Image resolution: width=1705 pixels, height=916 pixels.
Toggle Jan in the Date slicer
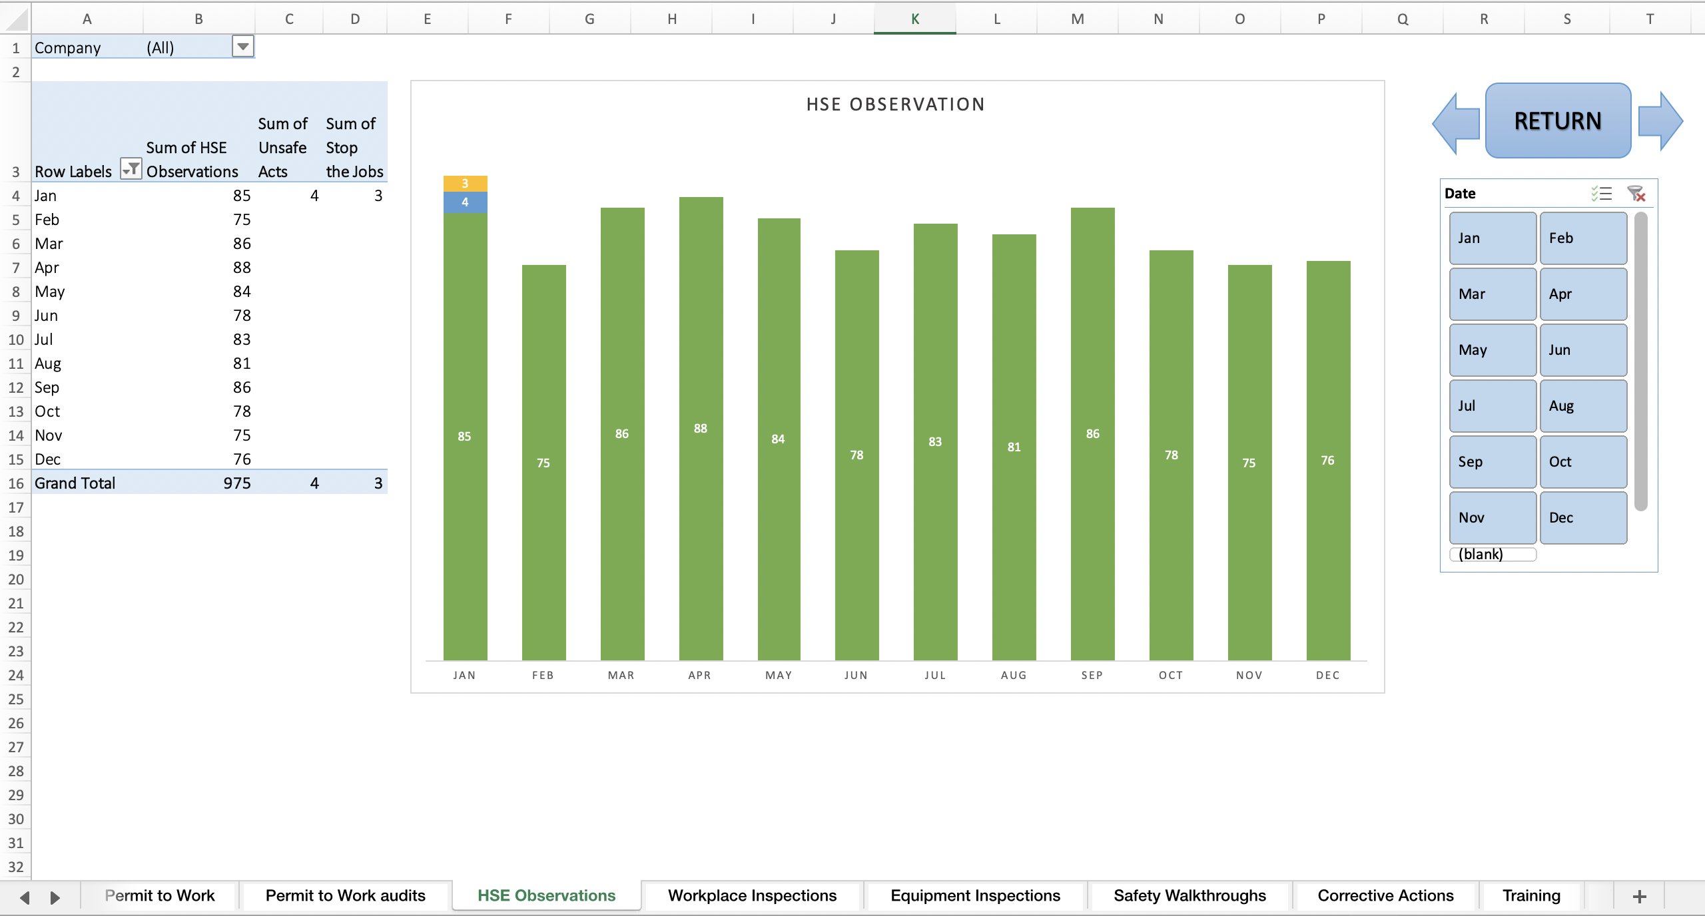pyautogui.click(x=1492, y=238)
